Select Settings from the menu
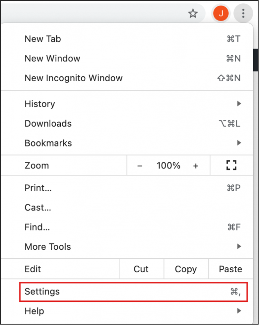The height and width of the screenshot is (325, 259). click(x=42, y=292)
